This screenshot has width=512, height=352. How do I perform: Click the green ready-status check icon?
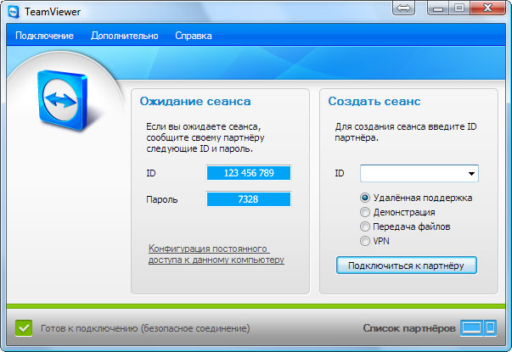(x=24, y=328)
